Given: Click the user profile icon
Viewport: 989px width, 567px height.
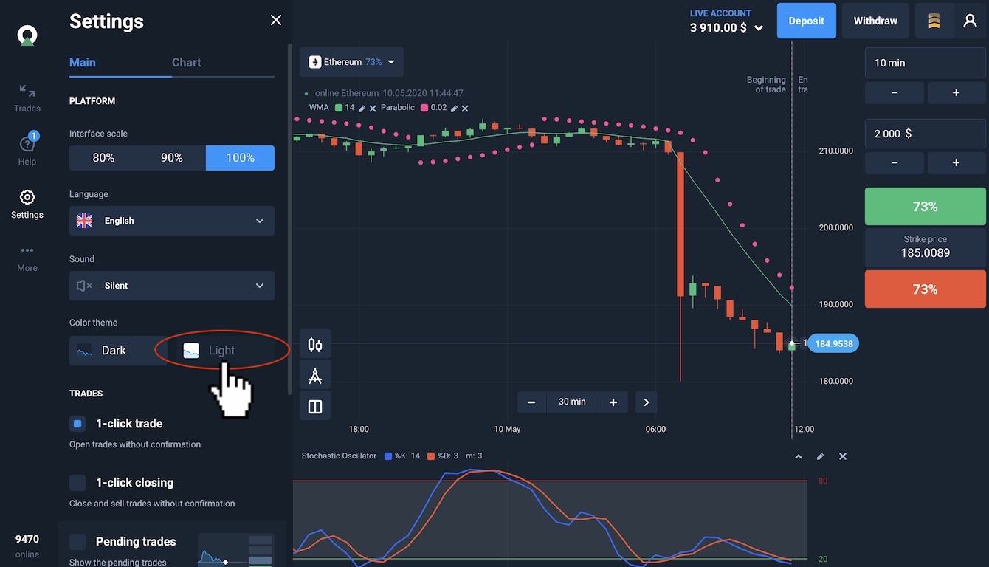Looking at the screenshot, I should (x=970, y=21).
